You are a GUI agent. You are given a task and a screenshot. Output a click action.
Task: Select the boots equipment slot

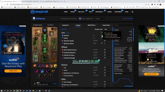(45, 58)
